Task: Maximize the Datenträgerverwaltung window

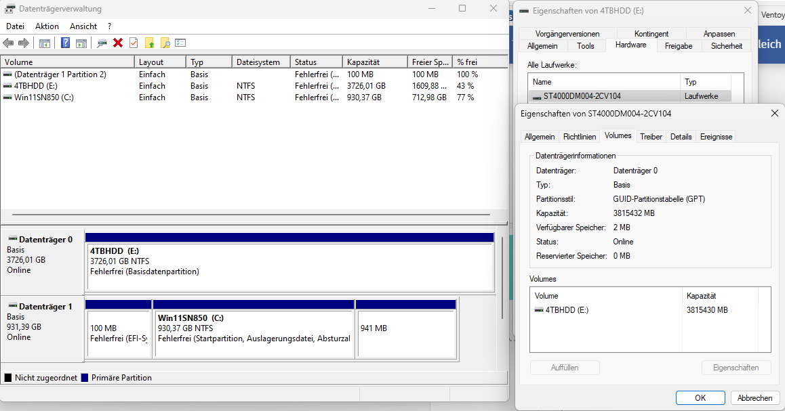Action: pyautogui.click(x=462, y=9)
